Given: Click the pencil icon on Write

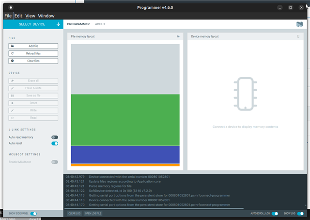Looking at the screenshot, I should [x=13, y=110].
